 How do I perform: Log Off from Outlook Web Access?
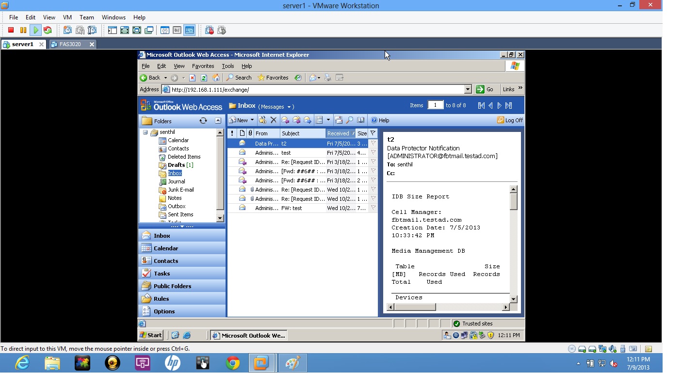coord(510,120)
